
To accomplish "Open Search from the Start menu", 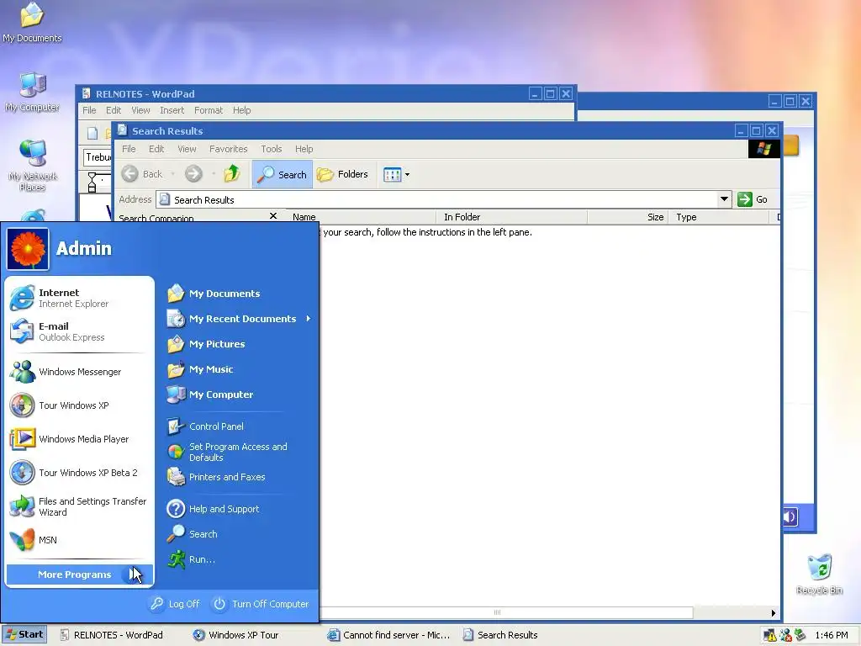I will pos(240,534).
